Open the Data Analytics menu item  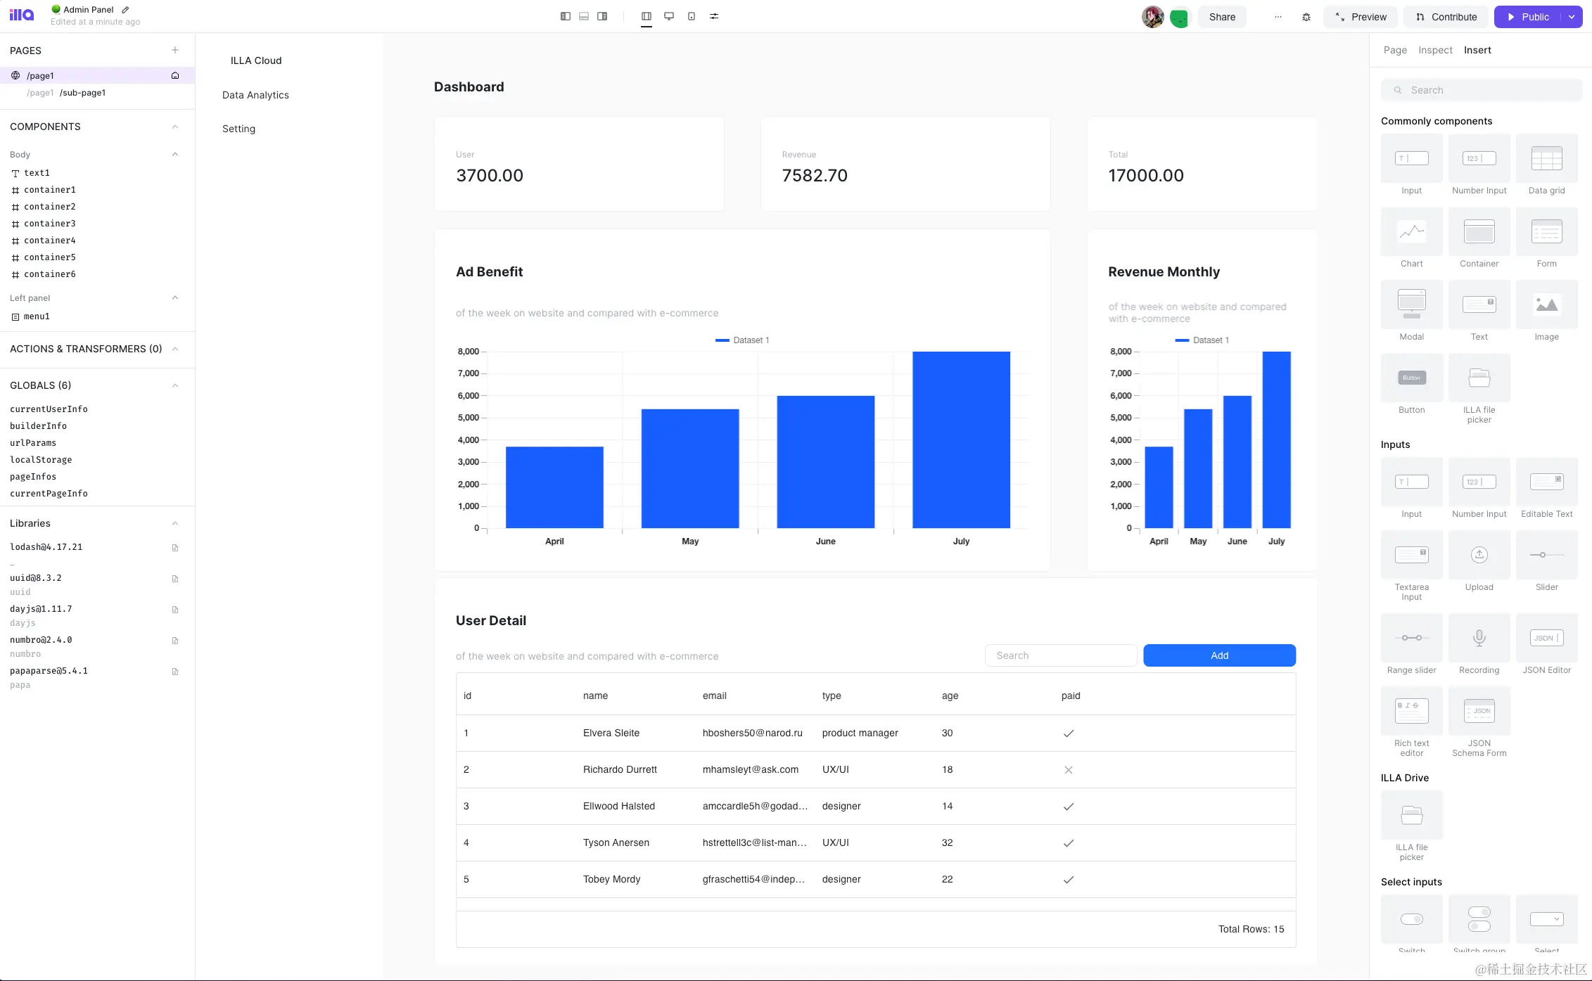255,94
